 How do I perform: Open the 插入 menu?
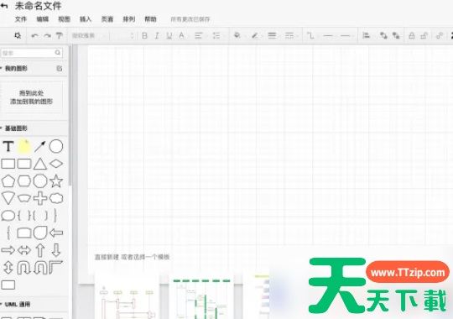tap(86, 19)
